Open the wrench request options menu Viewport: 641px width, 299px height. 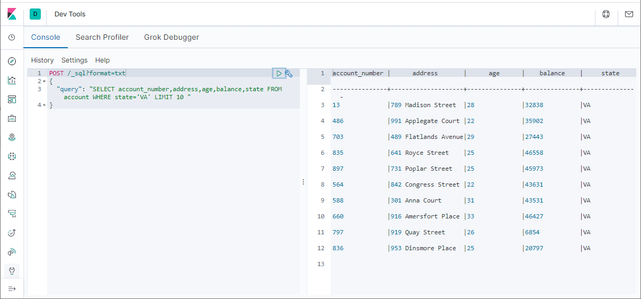pyautogui.click(x=289, y=73)
